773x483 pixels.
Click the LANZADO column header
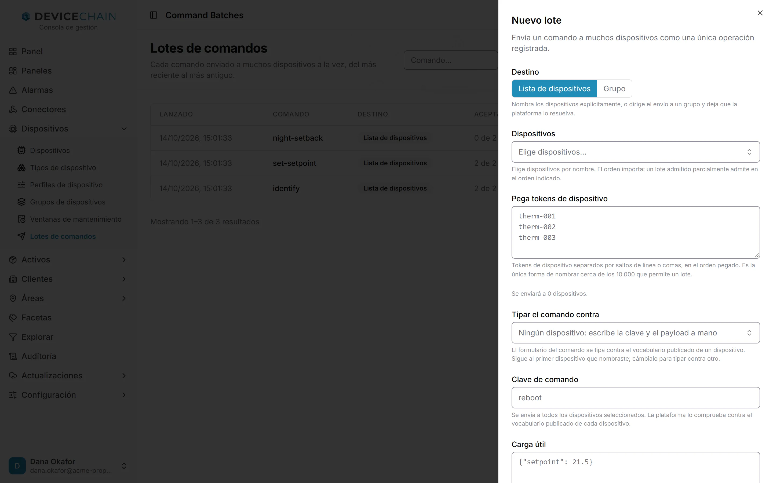point(176,114)
